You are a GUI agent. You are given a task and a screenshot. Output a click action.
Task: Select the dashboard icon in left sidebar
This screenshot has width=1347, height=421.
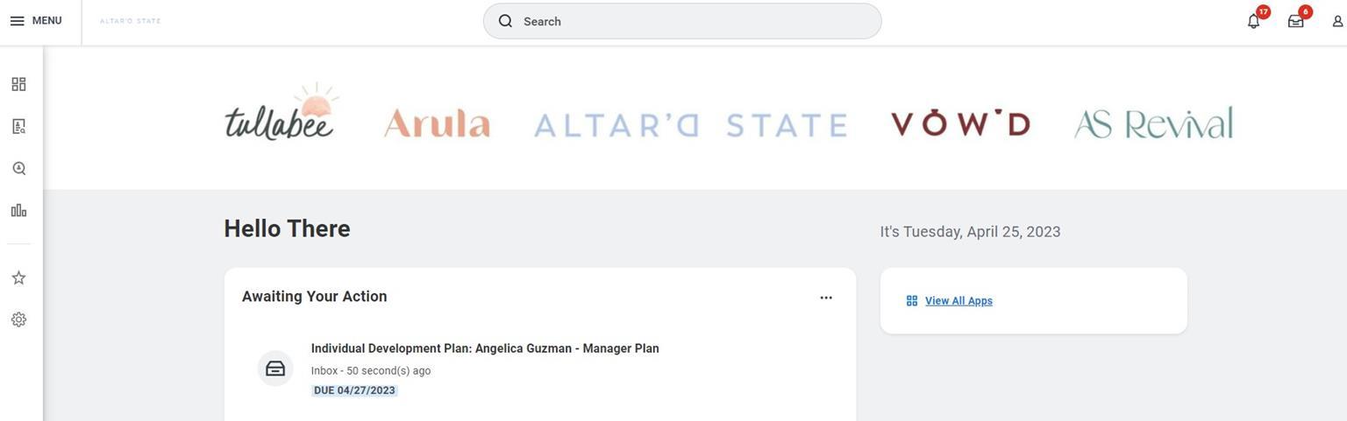coord(18,84)
